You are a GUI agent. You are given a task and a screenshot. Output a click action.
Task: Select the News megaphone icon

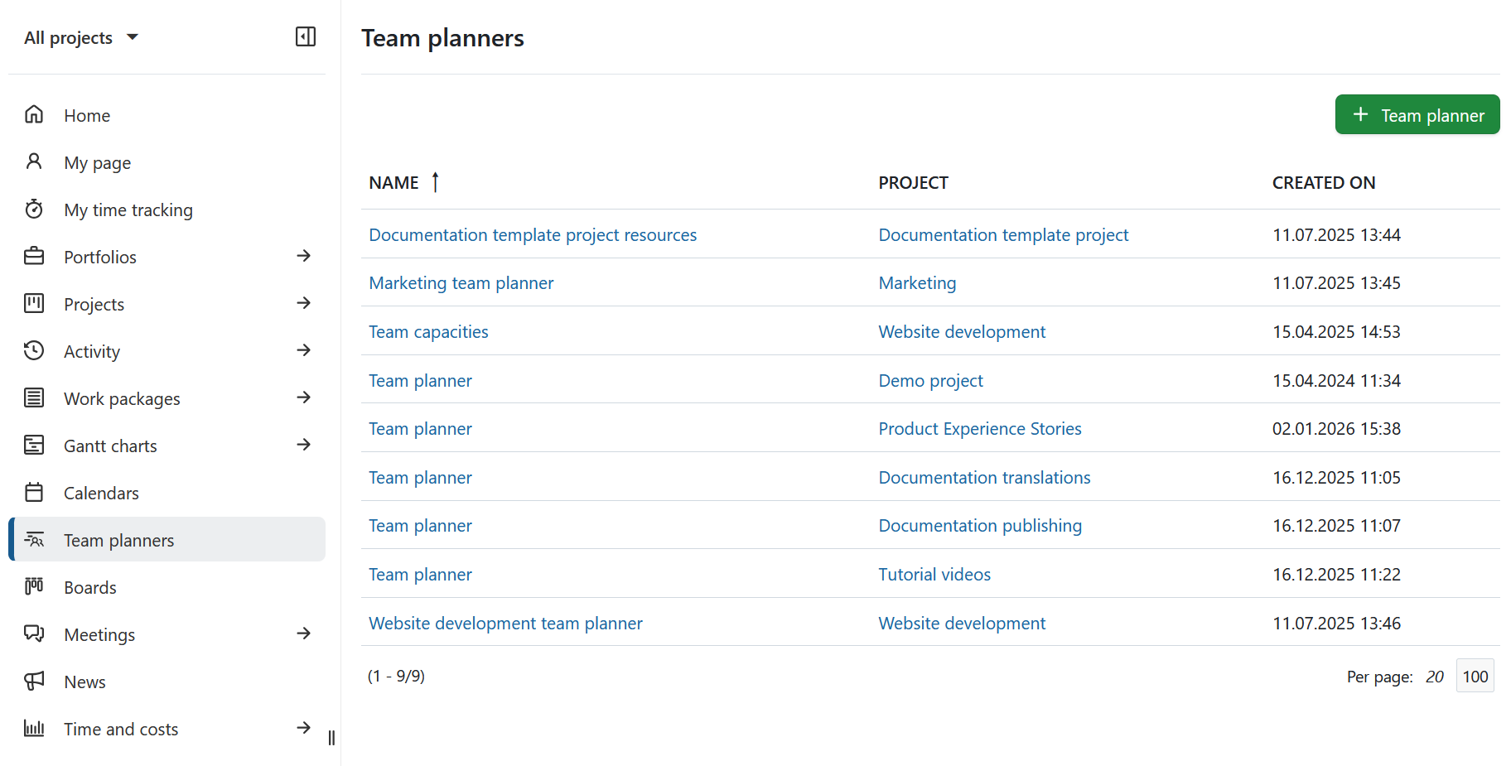[34, 681]
